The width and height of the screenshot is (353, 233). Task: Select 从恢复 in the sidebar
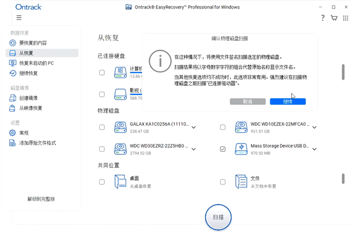coord(42,53)
